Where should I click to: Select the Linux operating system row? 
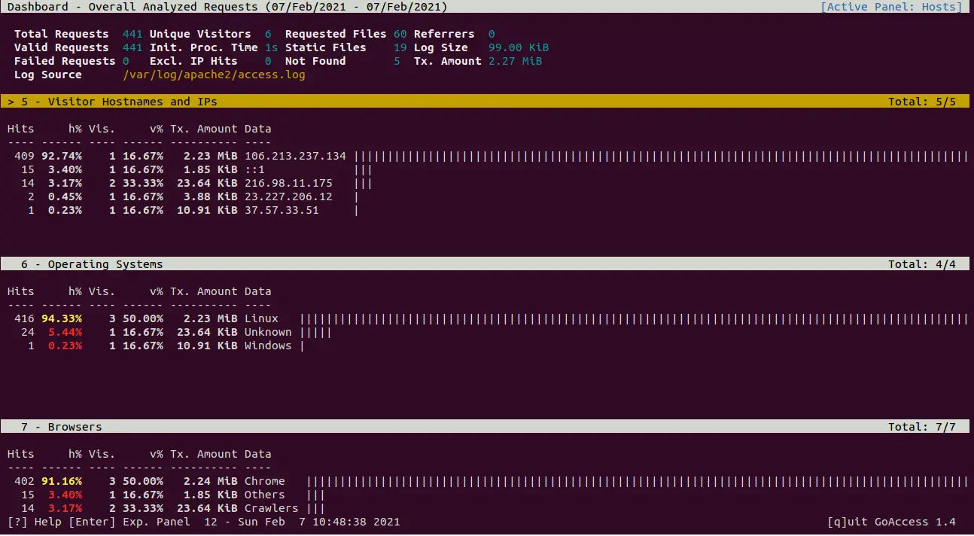click(x=261, y=318)
